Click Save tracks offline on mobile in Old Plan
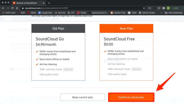184x104 pixels. click(x=54, y=59)
